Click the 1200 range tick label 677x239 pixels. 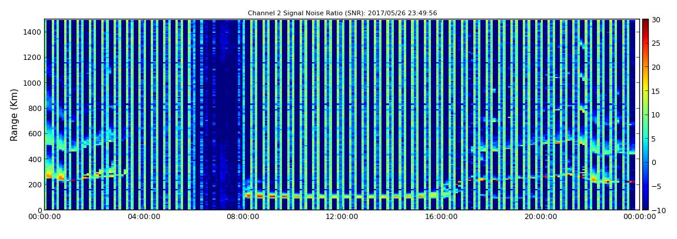(33, 58)
